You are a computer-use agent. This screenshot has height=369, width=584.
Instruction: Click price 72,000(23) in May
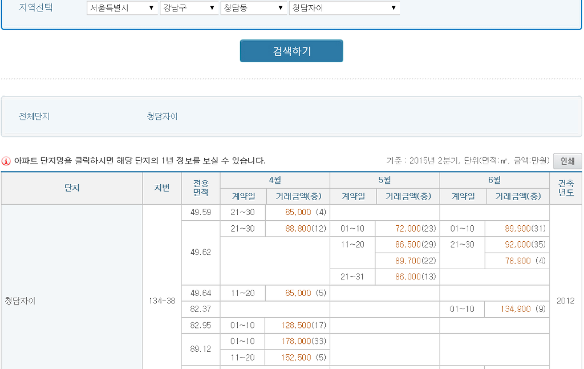tap(415, 228)
